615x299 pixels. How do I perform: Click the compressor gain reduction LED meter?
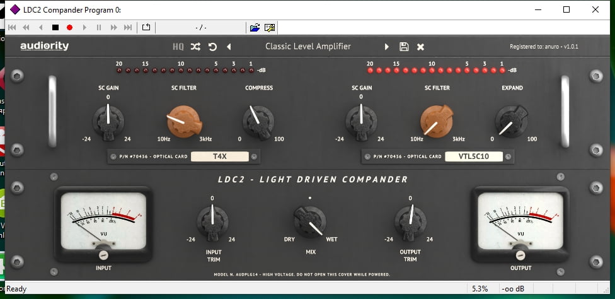(x=185, y=70)
